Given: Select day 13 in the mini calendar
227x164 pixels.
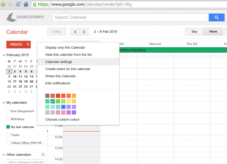Looking at the screenshot, I should pyautogui.click(x=31, y=77).
